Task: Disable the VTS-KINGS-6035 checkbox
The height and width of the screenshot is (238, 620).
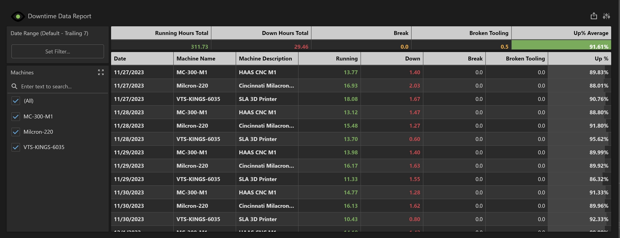Action: point(15,147)
